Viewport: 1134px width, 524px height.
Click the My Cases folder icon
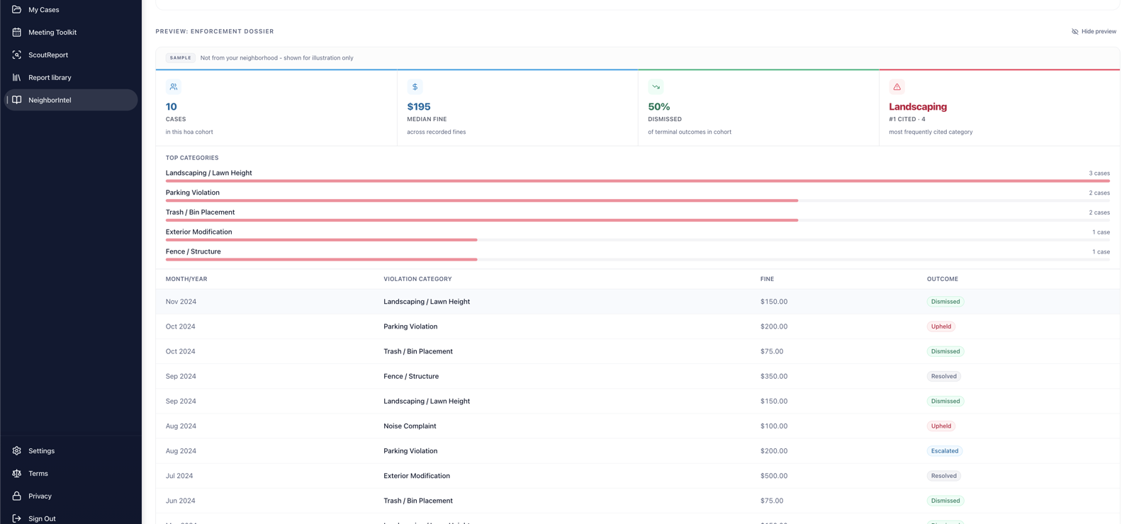[x=17, y=10]
